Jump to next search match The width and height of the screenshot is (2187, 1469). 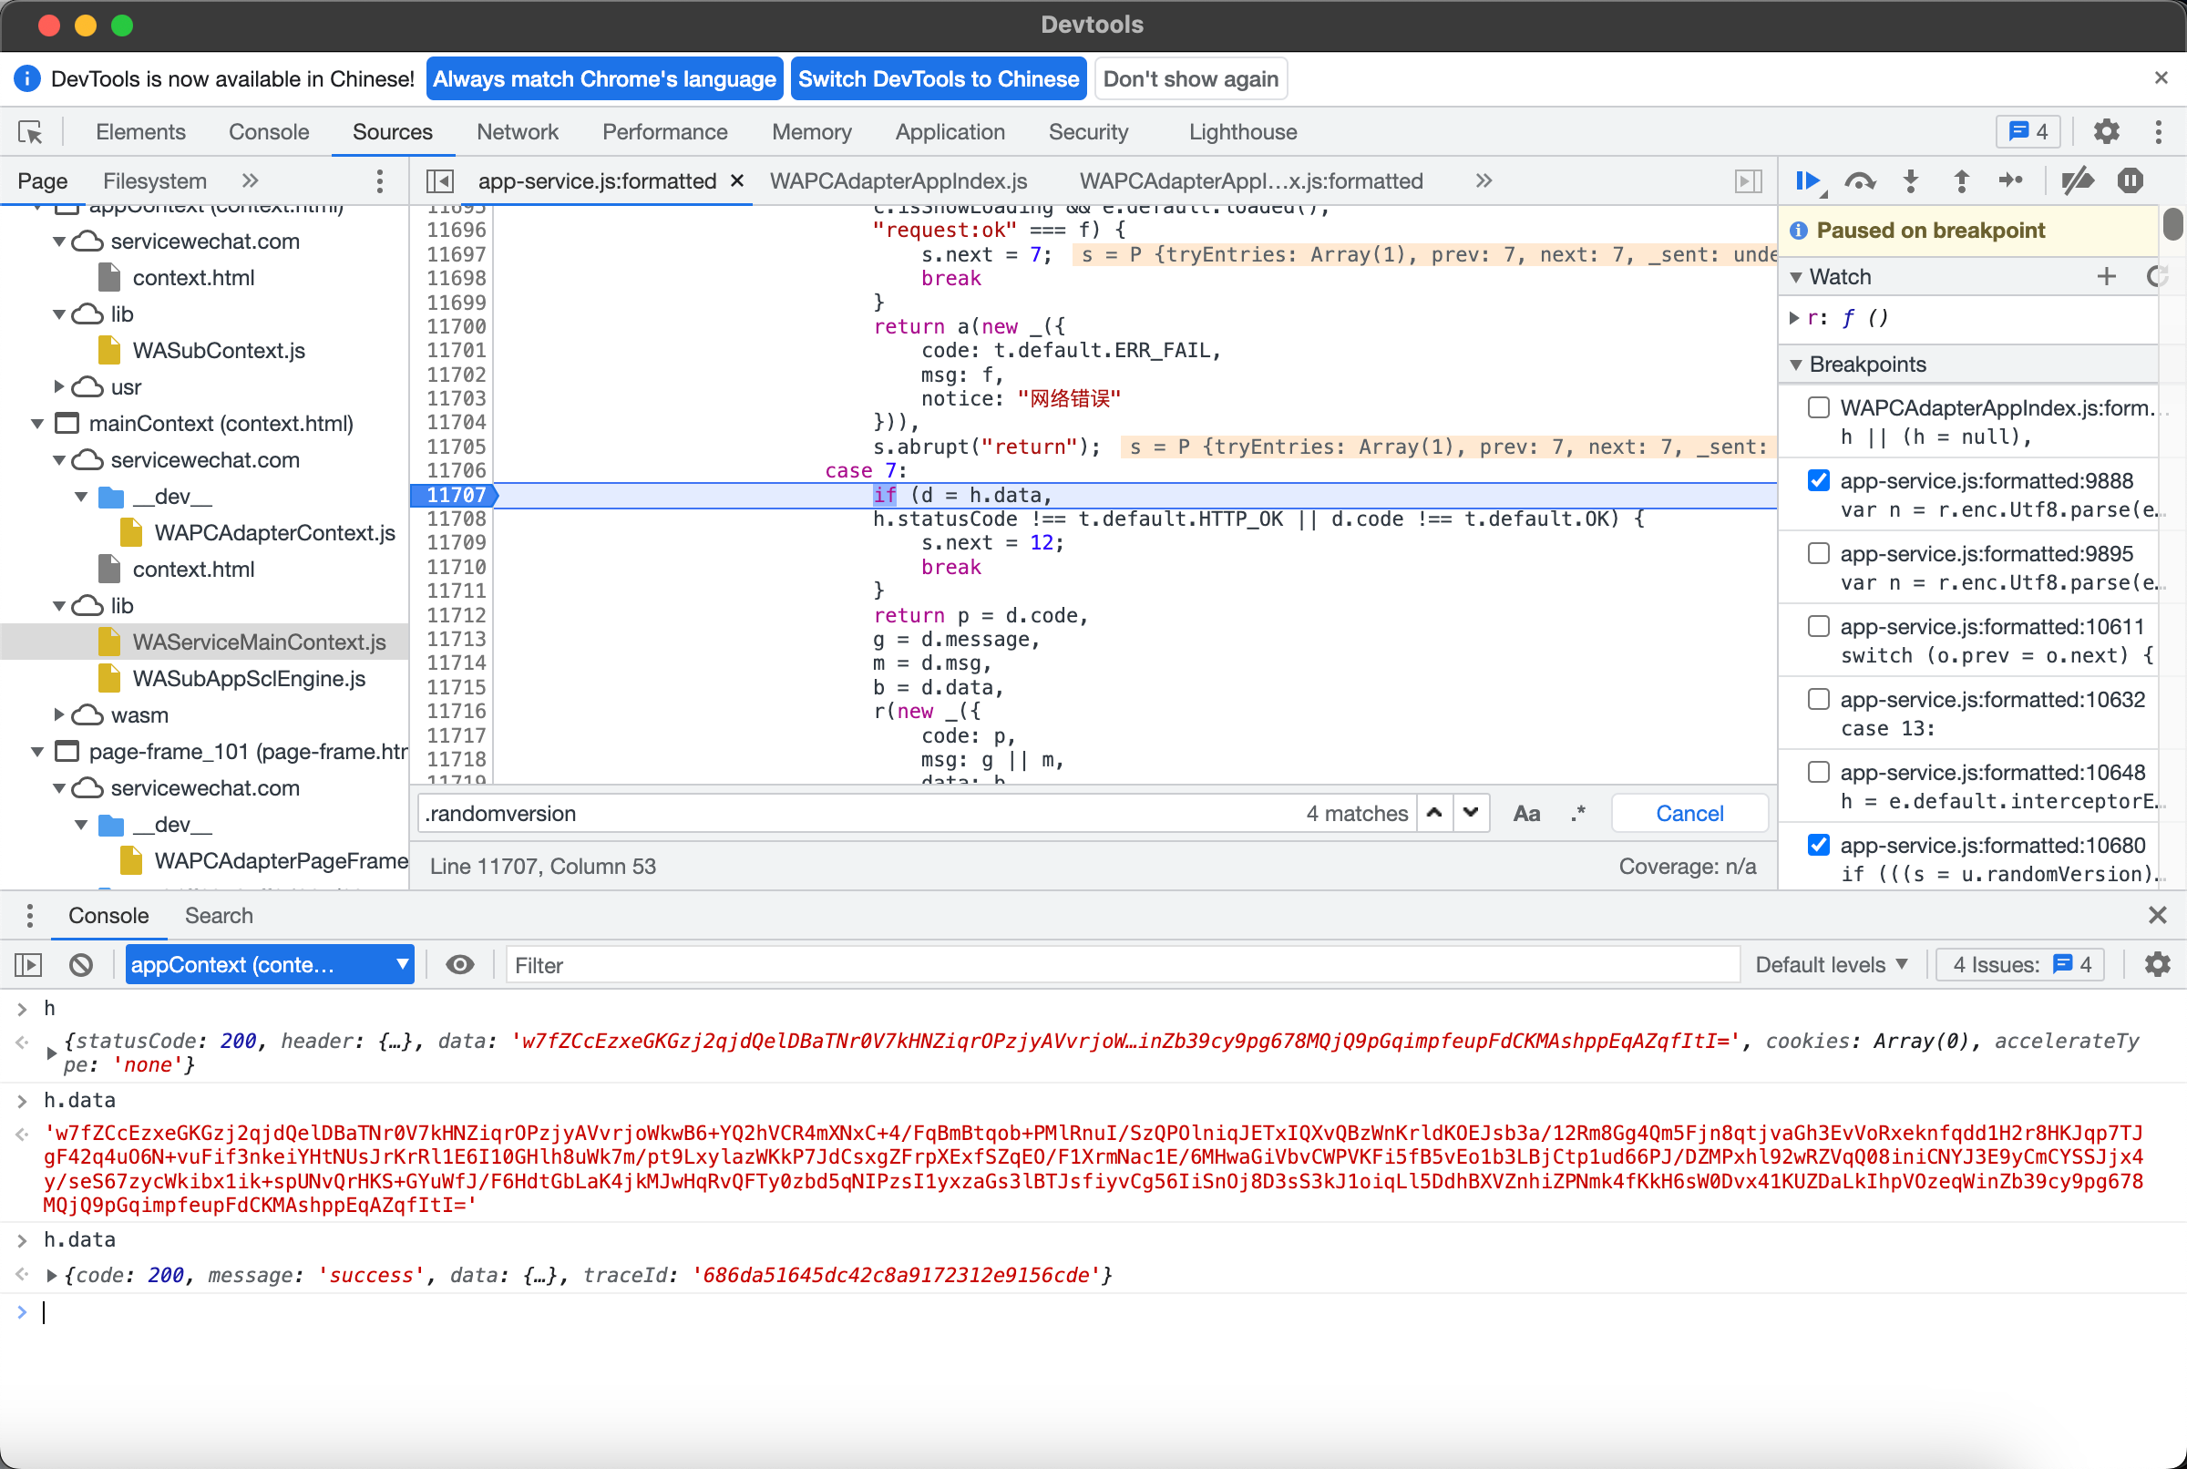(1472, 813)
